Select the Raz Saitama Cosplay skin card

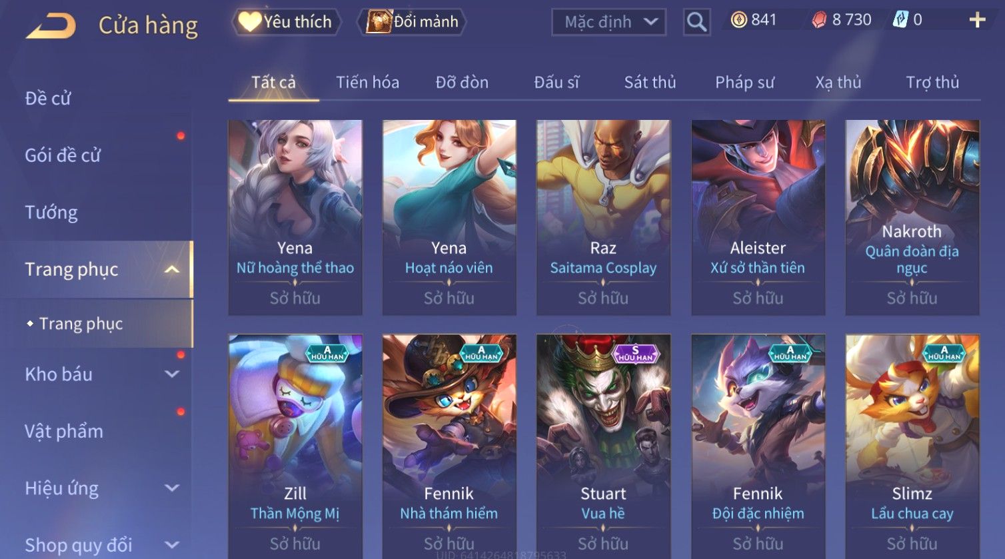click(603, 217)
